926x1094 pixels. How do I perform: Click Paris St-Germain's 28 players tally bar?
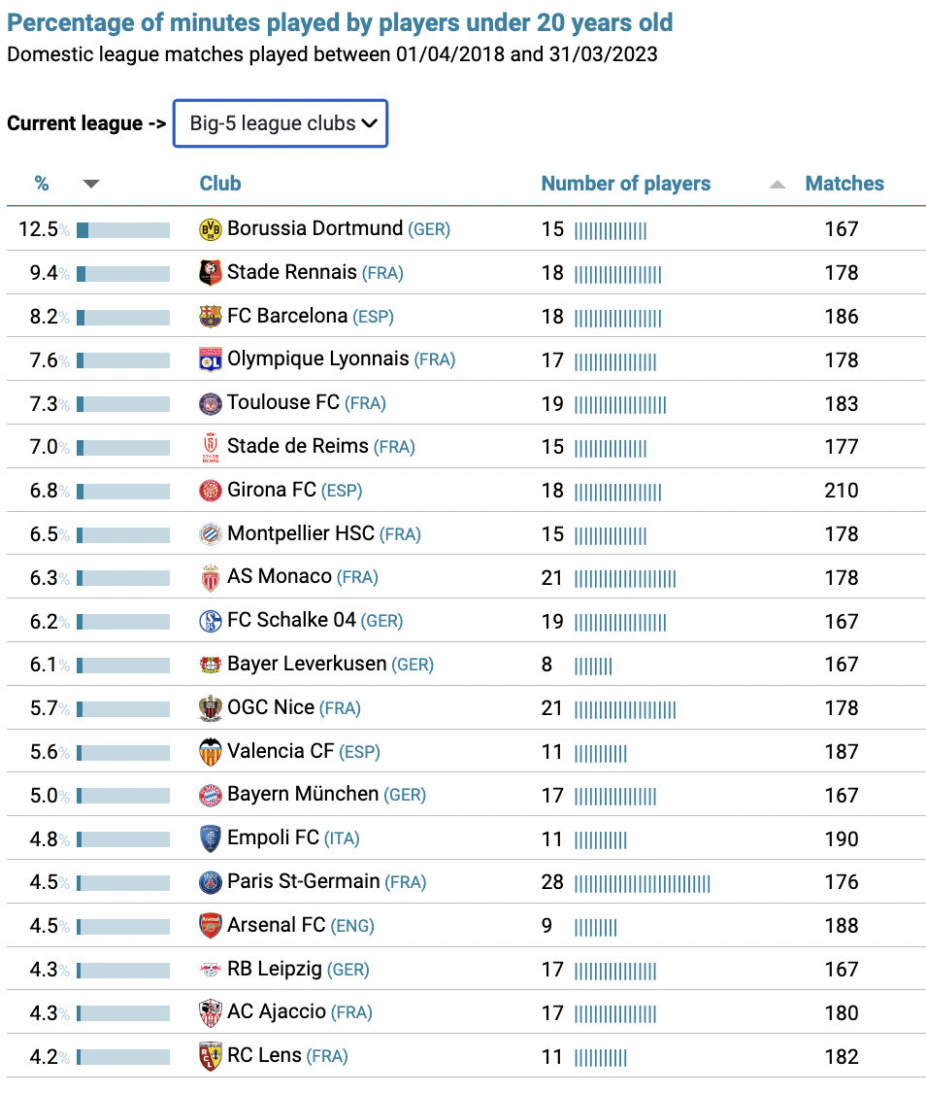point(643,884)
